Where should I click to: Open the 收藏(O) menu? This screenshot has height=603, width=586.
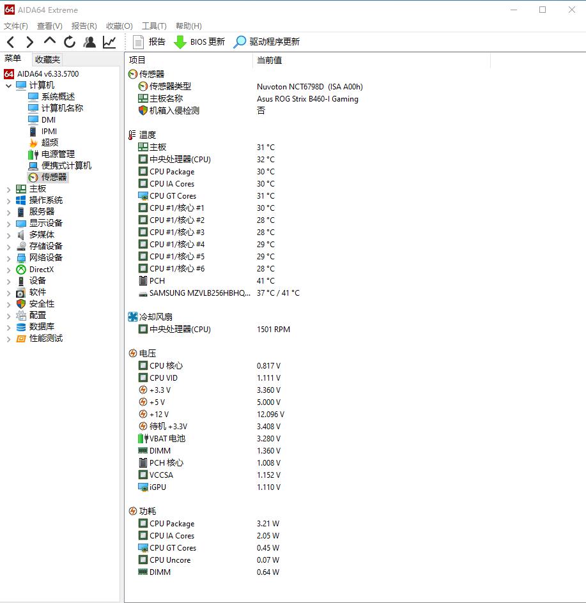[x=120, y=26]
